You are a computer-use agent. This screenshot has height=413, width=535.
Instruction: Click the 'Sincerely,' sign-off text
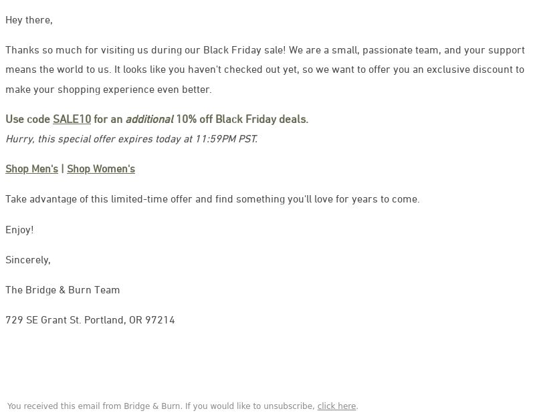[x=28, y=260]
